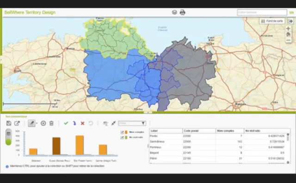
Task: Click the SellWhere Territory Design title
Action: point(30,12)
